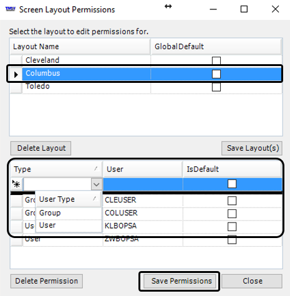Image resolution: width=290 pixels, height=296 pixels.
Task: Click the Save Permissions button
Action: point(180,281)
